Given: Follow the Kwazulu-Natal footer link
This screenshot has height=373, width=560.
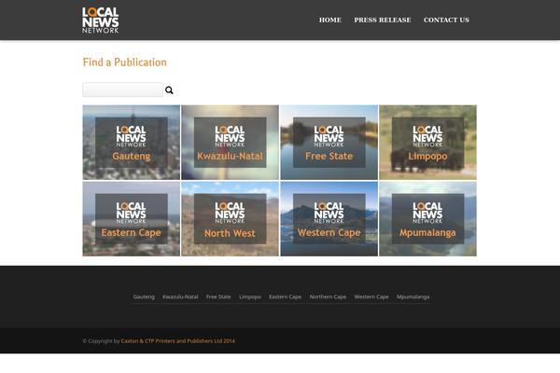Looking at the screenshot, I should tap(180, 297).
